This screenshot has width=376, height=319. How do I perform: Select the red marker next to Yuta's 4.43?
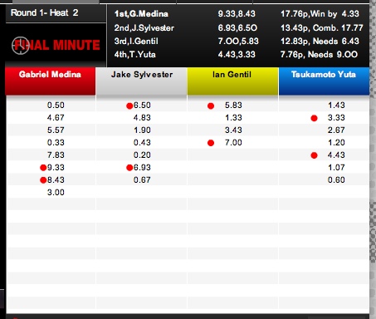[x=314, y=155]
